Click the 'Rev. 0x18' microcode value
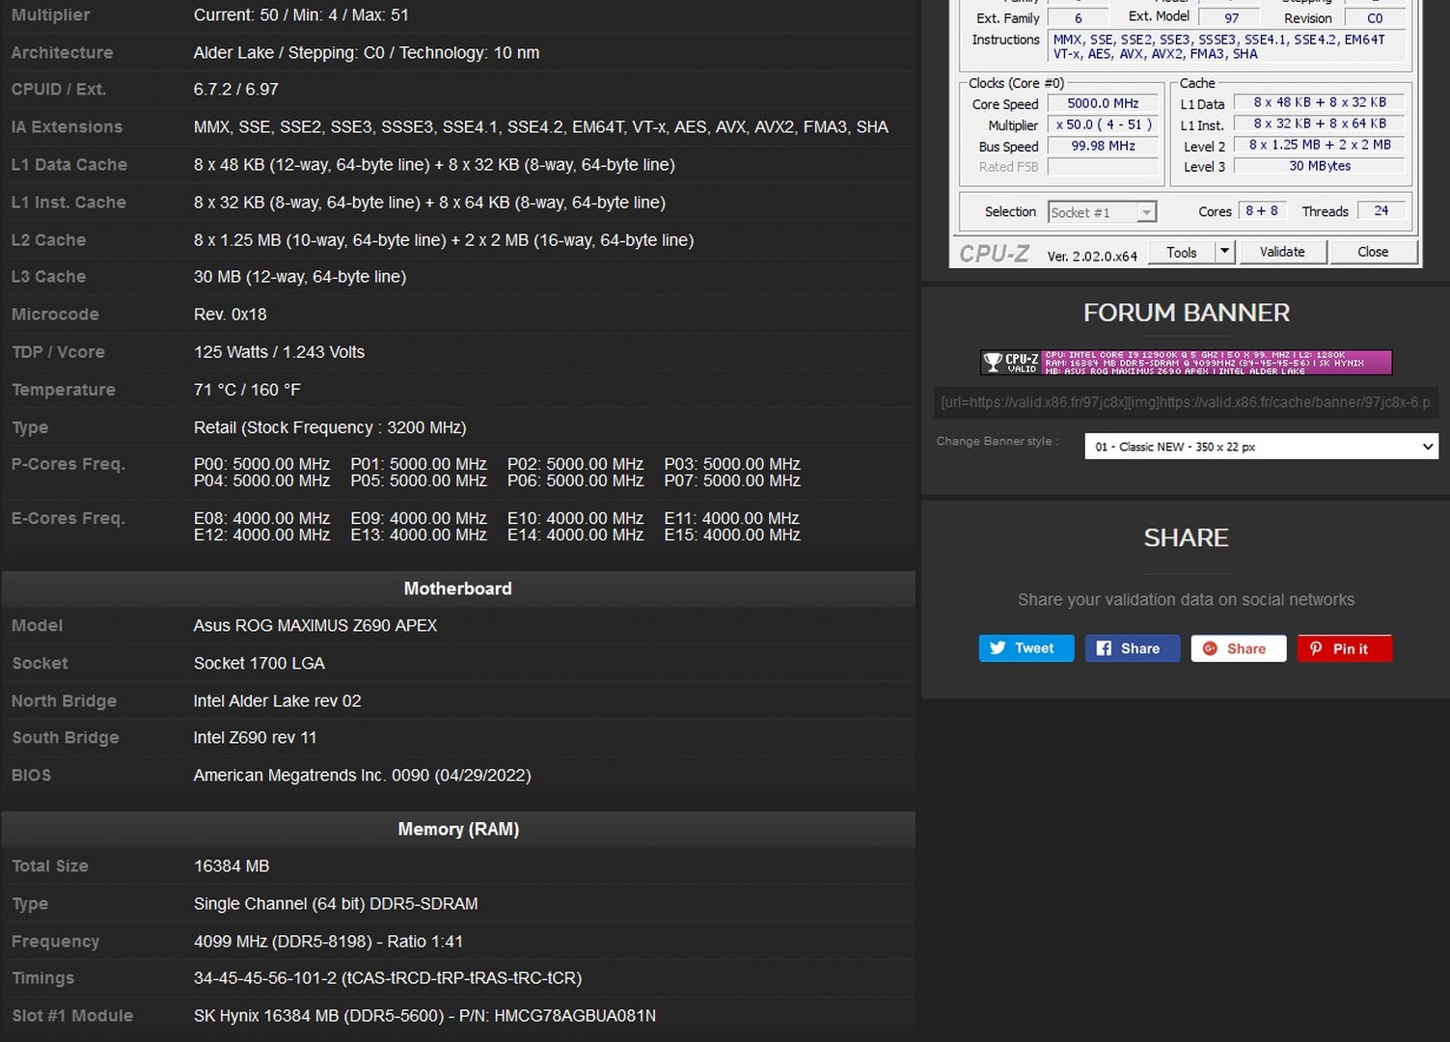Viewport: 1450px width, 1042px height. coord(230,314)
